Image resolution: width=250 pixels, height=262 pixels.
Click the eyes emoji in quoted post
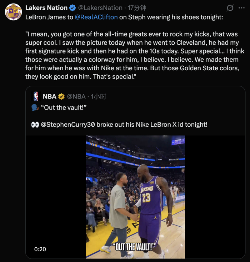pyautogui.click(x=35, y=125)
